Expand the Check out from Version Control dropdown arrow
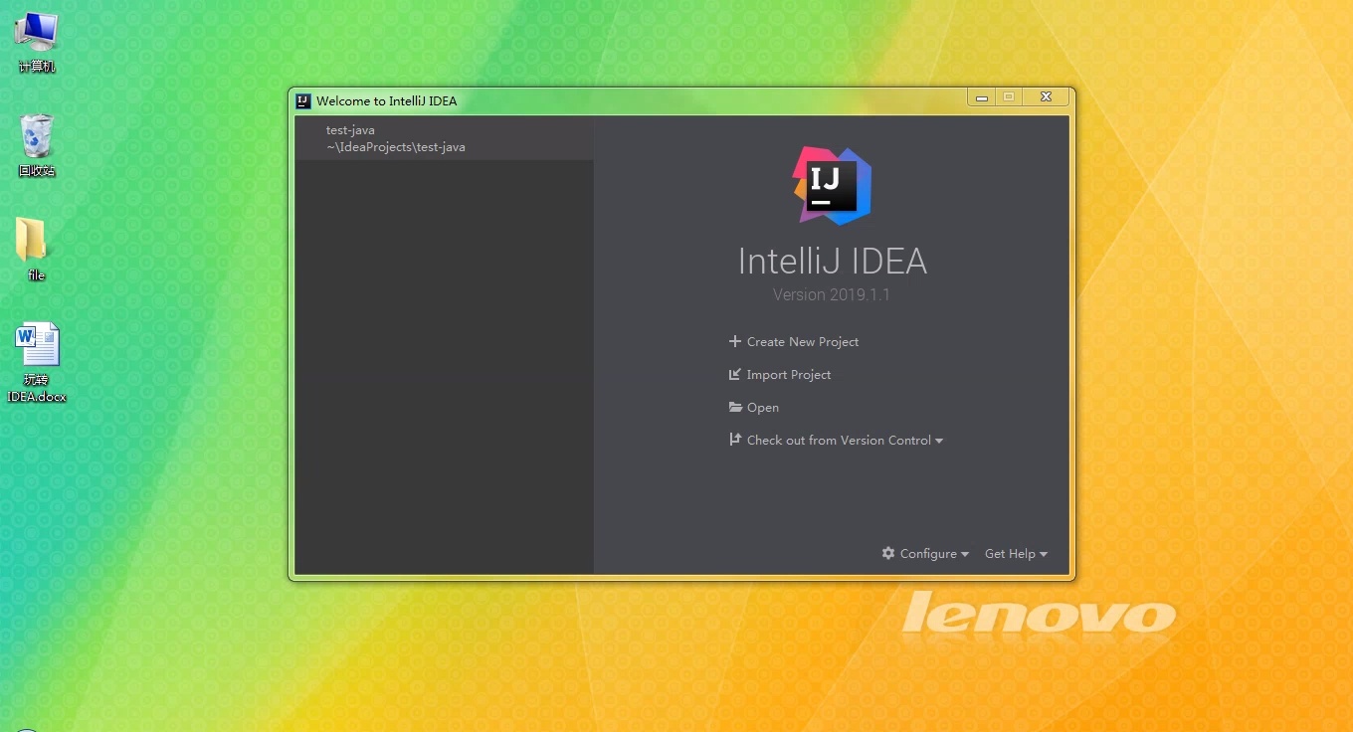This screenshot has height=732, width=1353. click(x=939, y=441)
